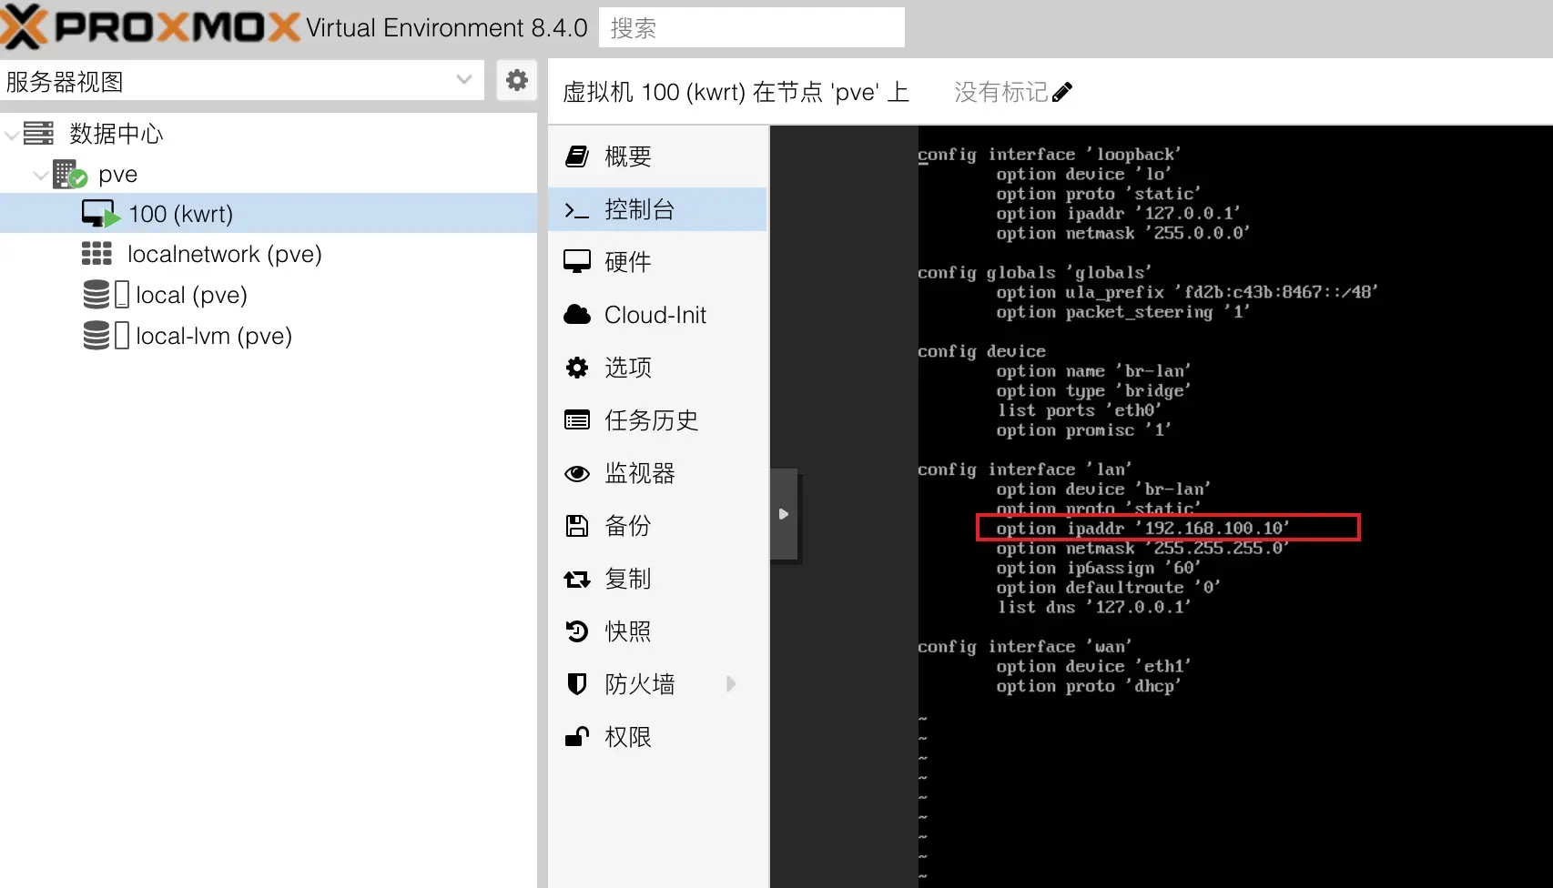Image resolution: width=1553 pixels, height=888 pixels.
Task: Collapse the 数据中心 tree node
Action: click(x=12, y=135)
